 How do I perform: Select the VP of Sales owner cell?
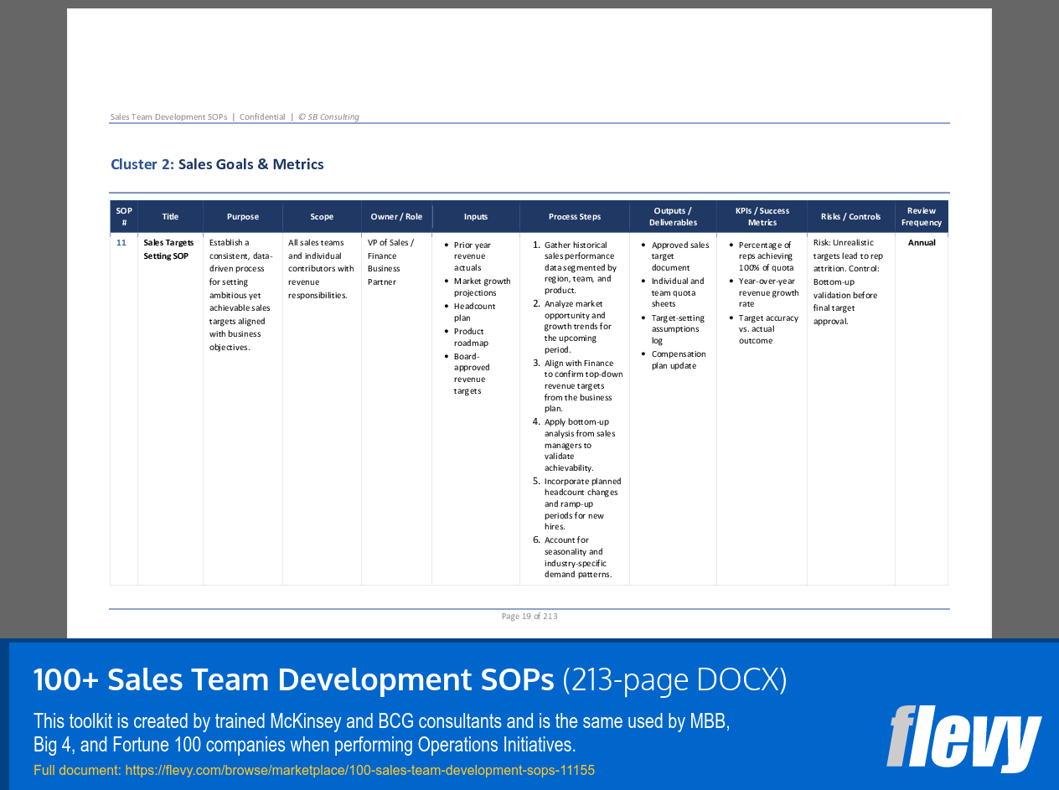click(x=391, y=262)
